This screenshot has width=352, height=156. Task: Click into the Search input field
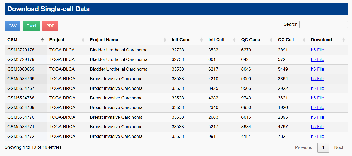point(323,24)
